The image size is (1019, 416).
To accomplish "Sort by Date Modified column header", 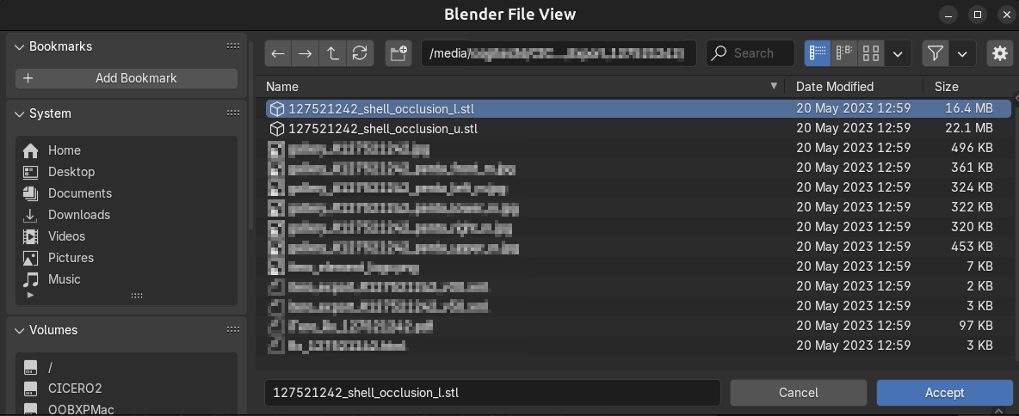I will 835,87.
